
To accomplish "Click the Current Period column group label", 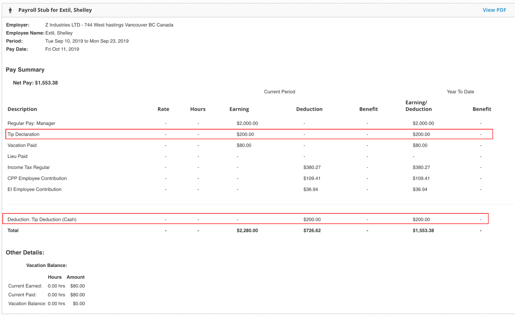I will [x=280, y=92].
